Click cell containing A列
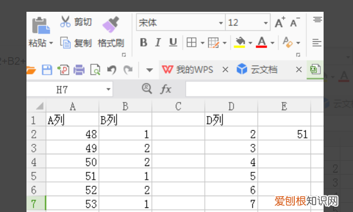This screenshot has height=212, width=353. coord(72,120)
